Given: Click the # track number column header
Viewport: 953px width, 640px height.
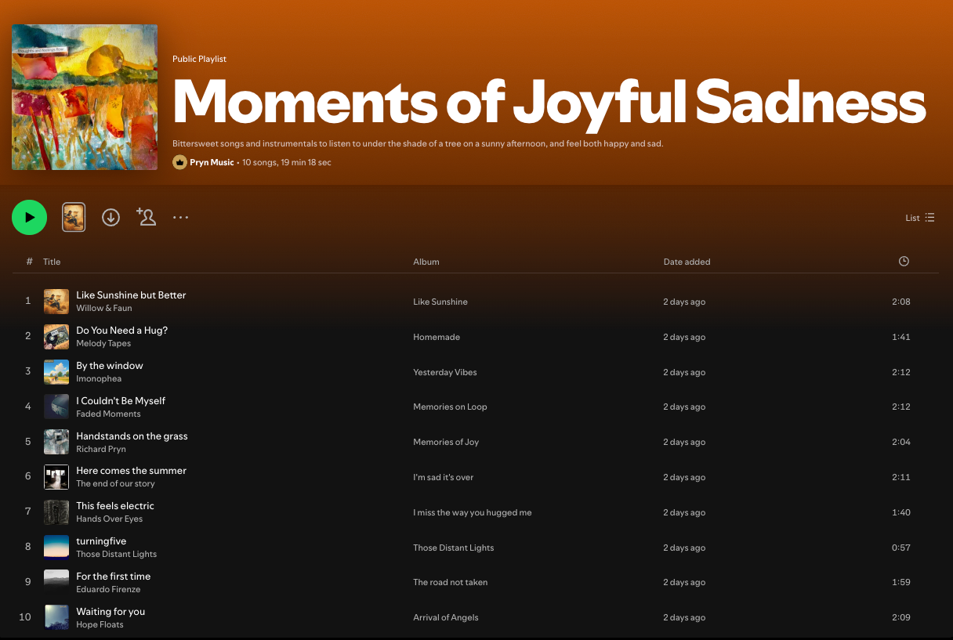Looking at the screenshot, I should (x=29, y=262).
